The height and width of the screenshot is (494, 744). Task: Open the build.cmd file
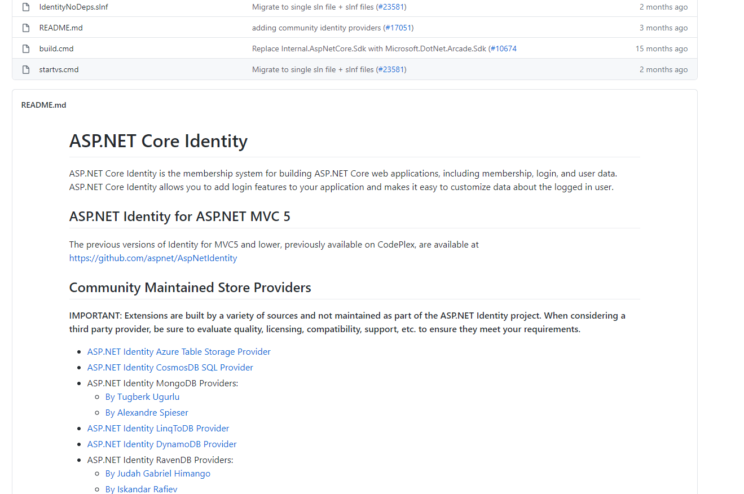tap(56, 48)
